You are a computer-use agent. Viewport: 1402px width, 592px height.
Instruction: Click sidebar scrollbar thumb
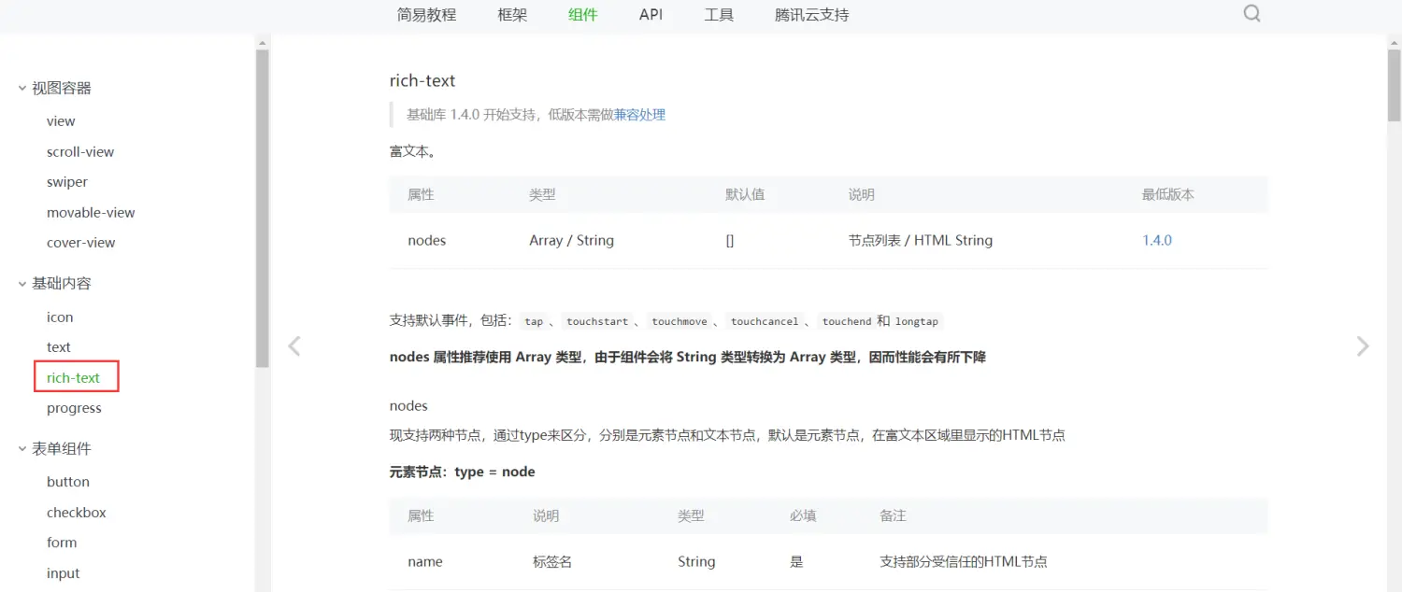[x=263, y=207]
